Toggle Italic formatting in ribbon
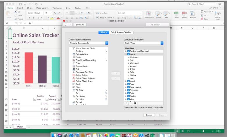227x137 pixels. click(x=33, y=18)
